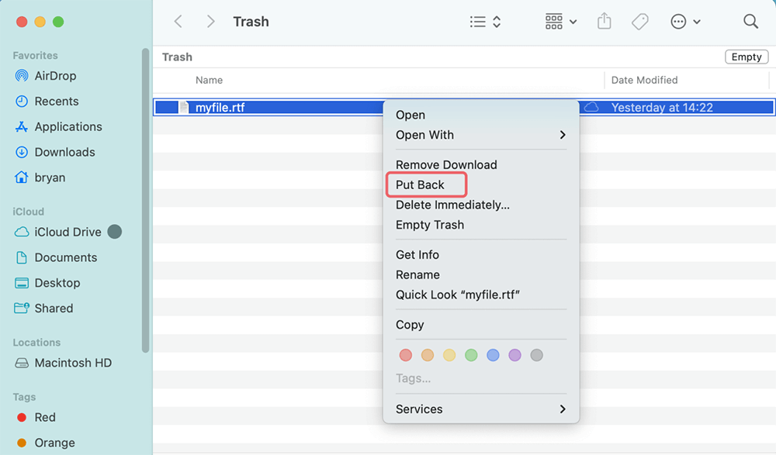776x455 pixels.
Task: Choose Get Info for myfile.rtf
Action: point(417,254)
